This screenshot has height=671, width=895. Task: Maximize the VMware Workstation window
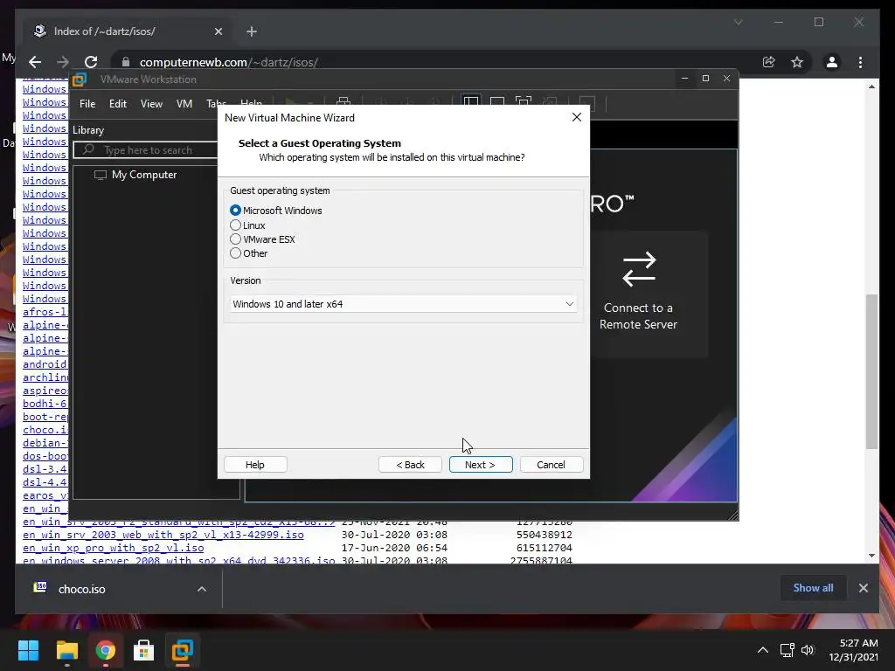coord(705,78)
